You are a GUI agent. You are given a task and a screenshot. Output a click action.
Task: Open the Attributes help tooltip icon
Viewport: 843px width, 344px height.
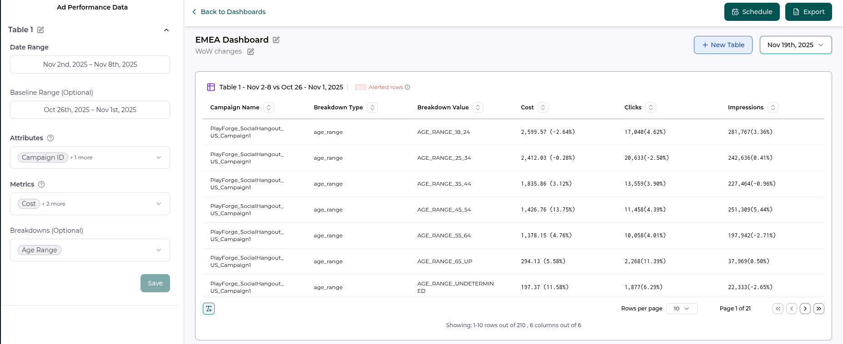click(50, 138)
